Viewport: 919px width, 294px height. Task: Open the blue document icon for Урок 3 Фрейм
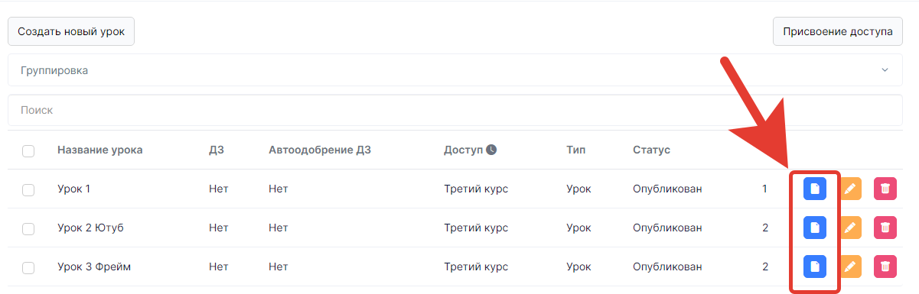point(815,267)
